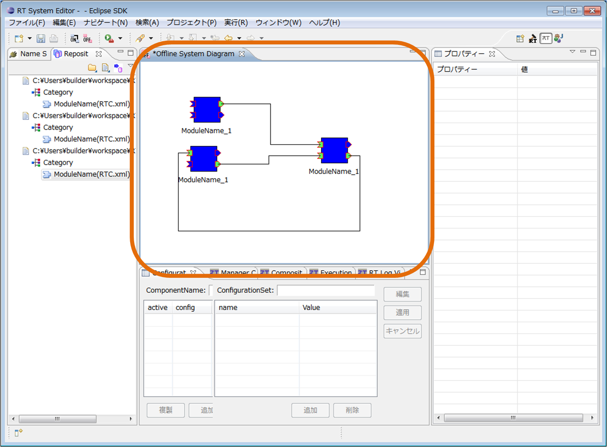Viewport: 607px width, 447px height.
Task: Switch to the Name S tab
Action: click(29, 54)
